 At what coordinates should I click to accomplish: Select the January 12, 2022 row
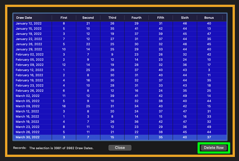[x=120, y=23]
